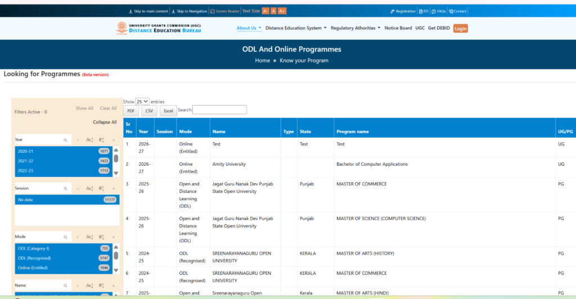The width and height of the screenshot is (576, 299).
Task: Open the Show entries dropdown
Action: [x=142, y=102]
